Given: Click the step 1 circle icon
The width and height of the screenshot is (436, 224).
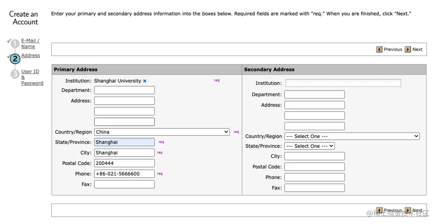Looking at the screenshot, I should click(15, 44).
